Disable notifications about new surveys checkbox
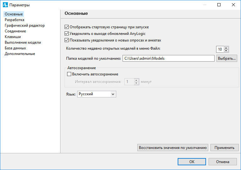 click(x=66, y=40)
